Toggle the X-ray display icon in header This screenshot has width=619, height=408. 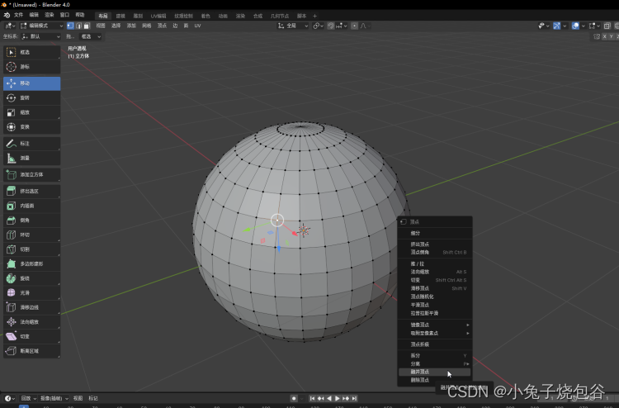coord(607,26)
